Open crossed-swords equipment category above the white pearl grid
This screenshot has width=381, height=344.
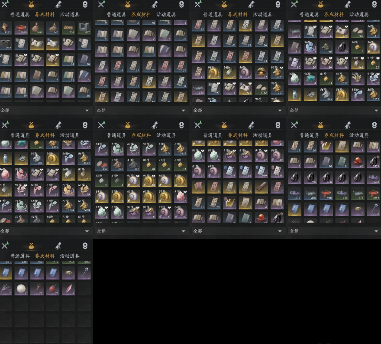[x=5, y=246]
